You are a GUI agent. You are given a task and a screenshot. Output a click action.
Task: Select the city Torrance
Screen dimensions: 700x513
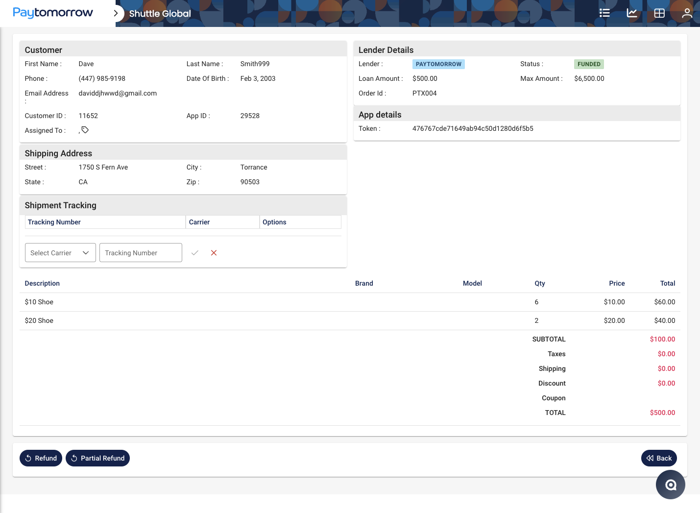[x=254, y=167]
